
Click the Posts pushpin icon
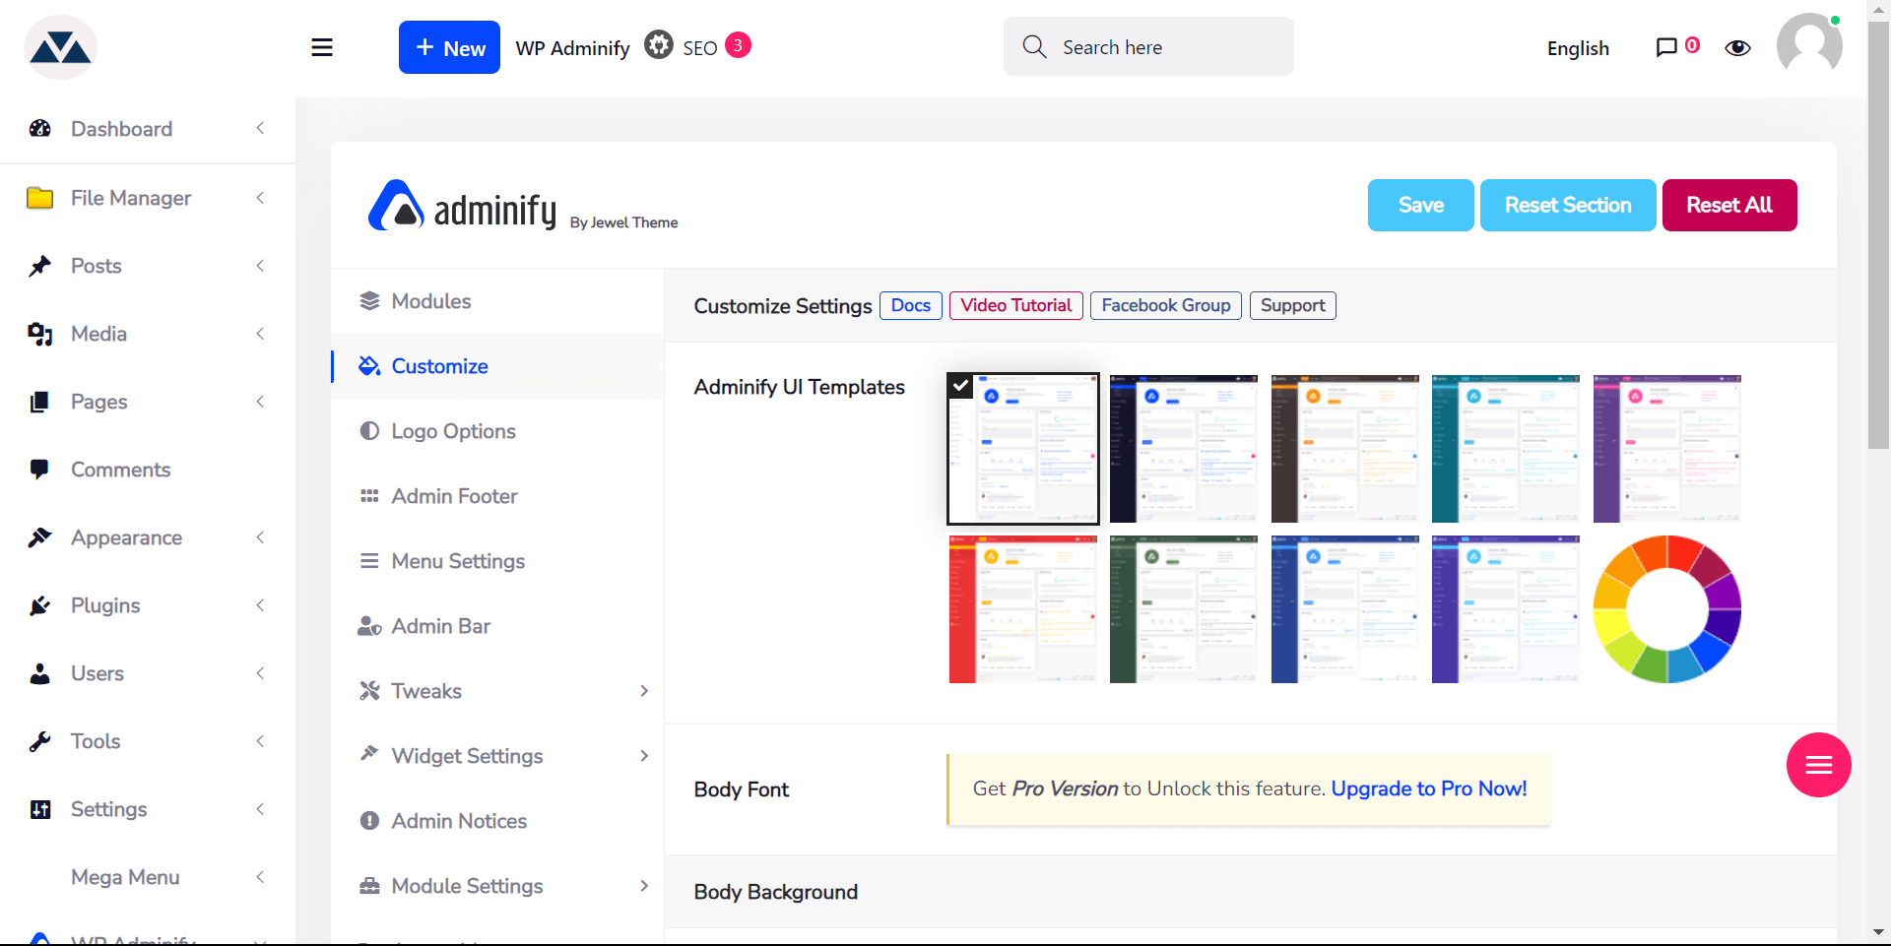pyautogui.click(x=39, y=266)
